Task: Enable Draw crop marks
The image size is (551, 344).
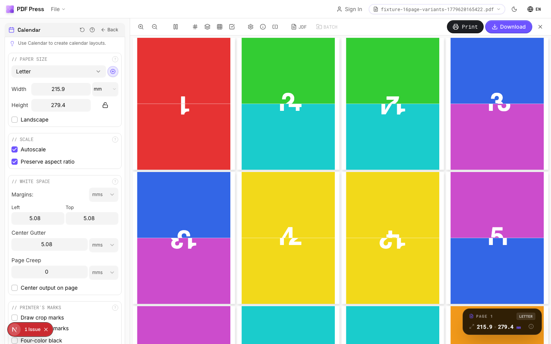Action: click(15, 318)
